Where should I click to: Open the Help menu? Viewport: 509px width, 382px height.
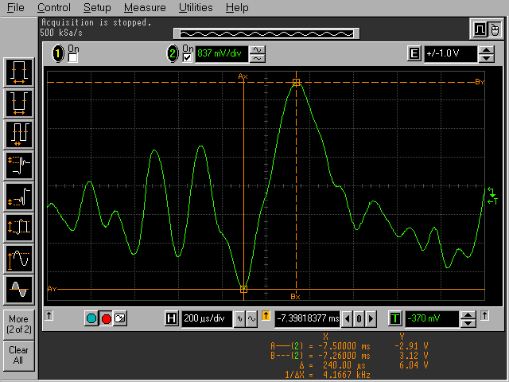[237, 7]
